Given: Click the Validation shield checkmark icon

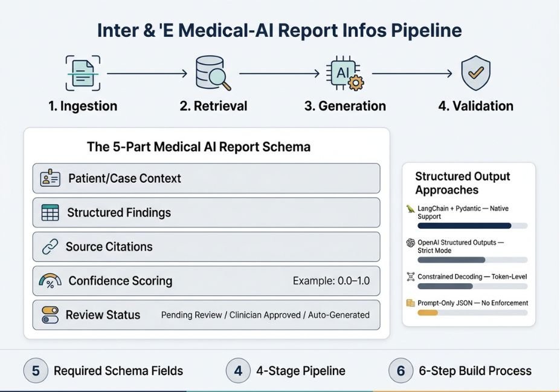Looking at the screenshot, I should pos(475,73).
